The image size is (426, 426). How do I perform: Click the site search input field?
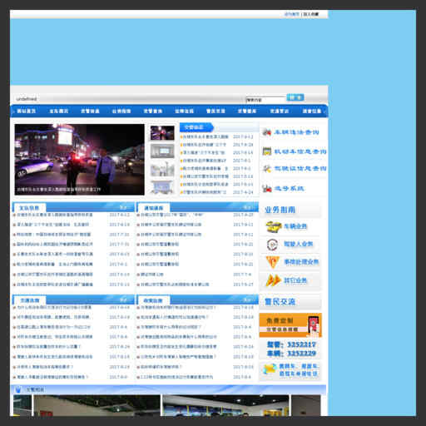[x=265, y=100]
